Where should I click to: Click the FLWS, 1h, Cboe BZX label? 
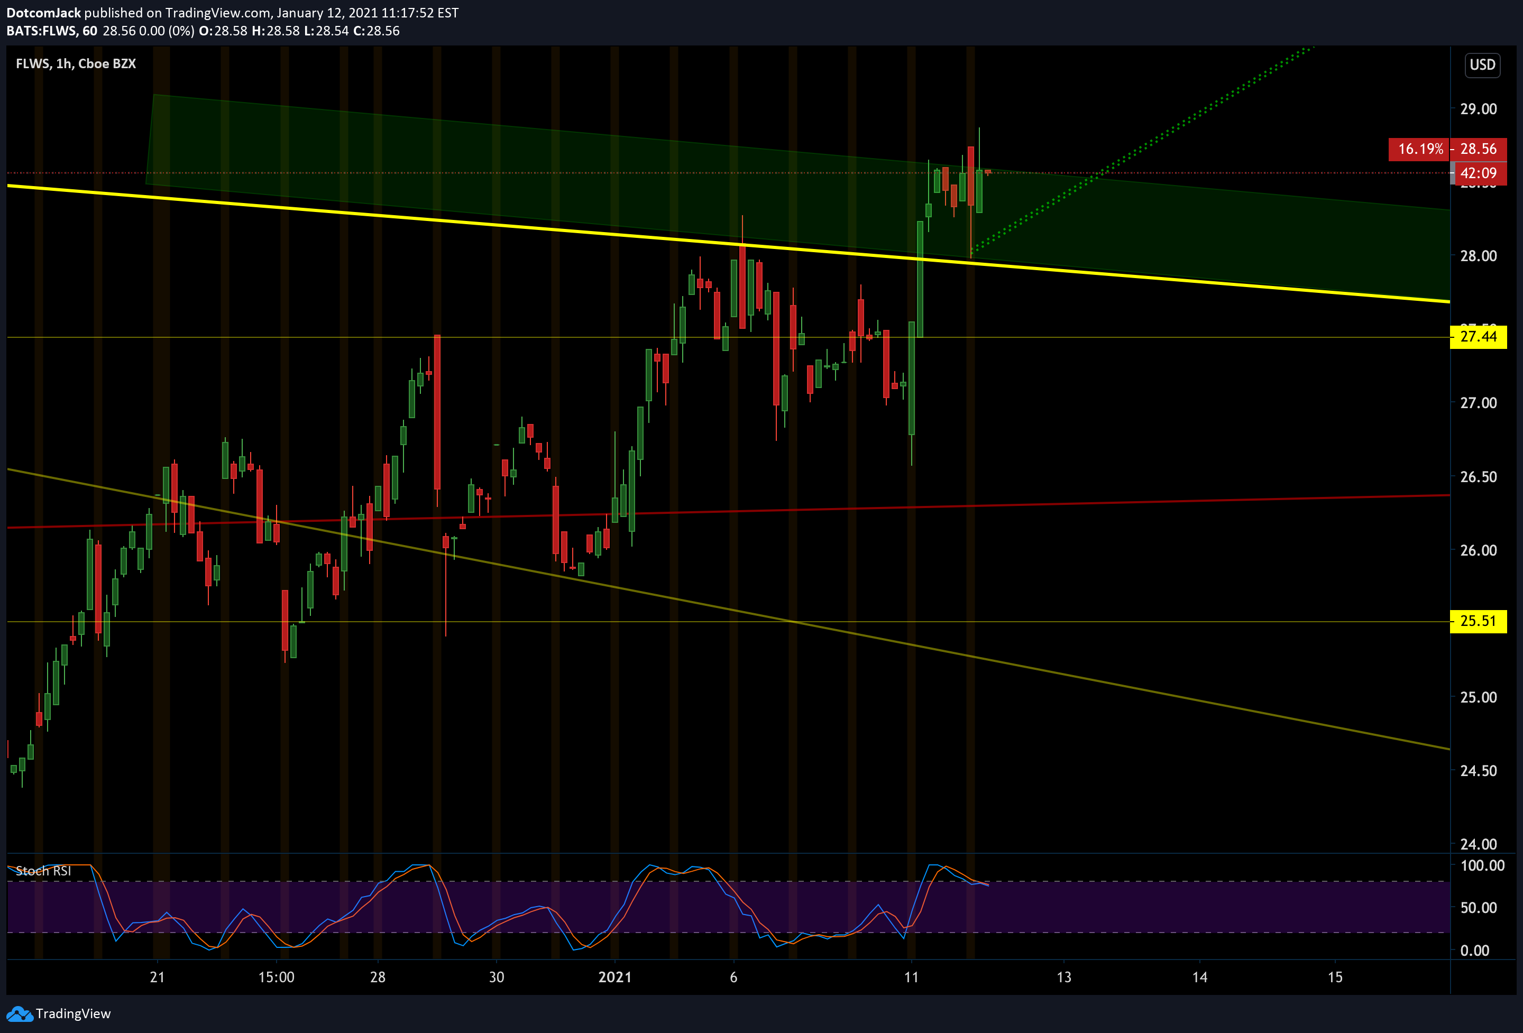[x=76, y=63]
